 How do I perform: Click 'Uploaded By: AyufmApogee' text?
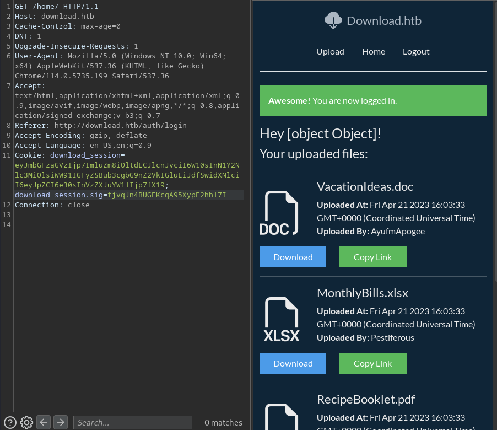371,232
